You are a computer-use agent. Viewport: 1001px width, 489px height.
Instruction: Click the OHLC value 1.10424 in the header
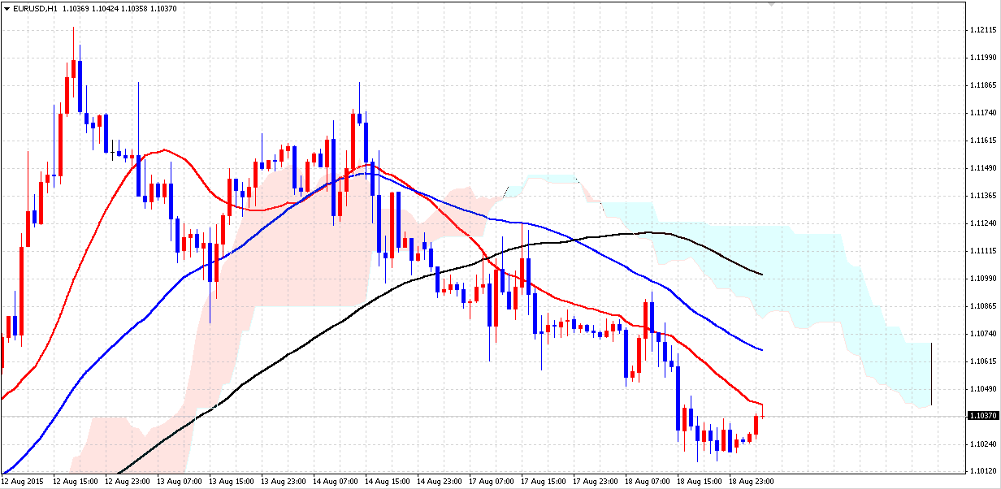tap(106, 9)
